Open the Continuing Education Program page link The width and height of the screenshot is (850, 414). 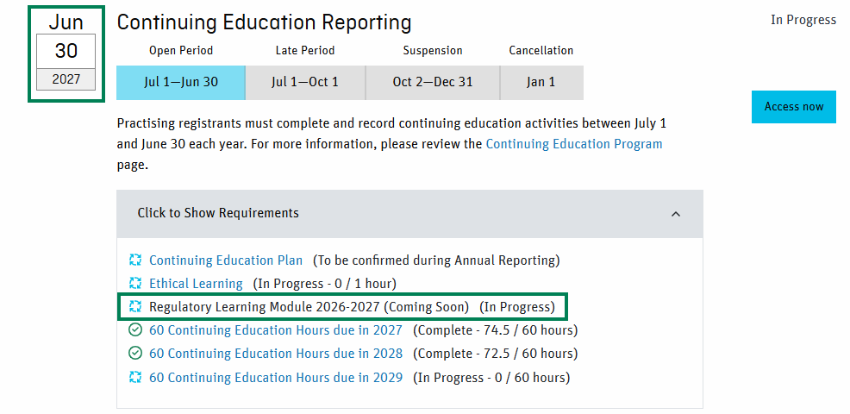click(x=574, y=144)
